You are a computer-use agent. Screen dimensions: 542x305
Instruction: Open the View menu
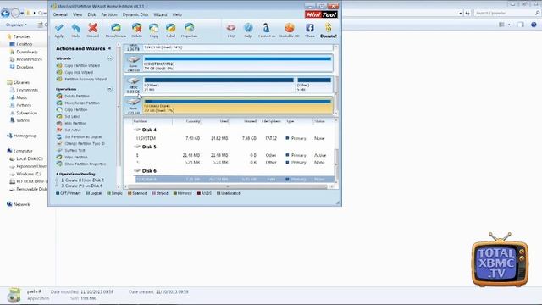click(77, 15)
